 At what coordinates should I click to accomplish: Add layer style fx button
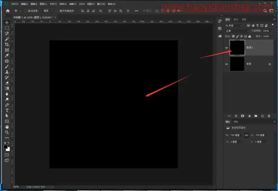tap(236, 116)
